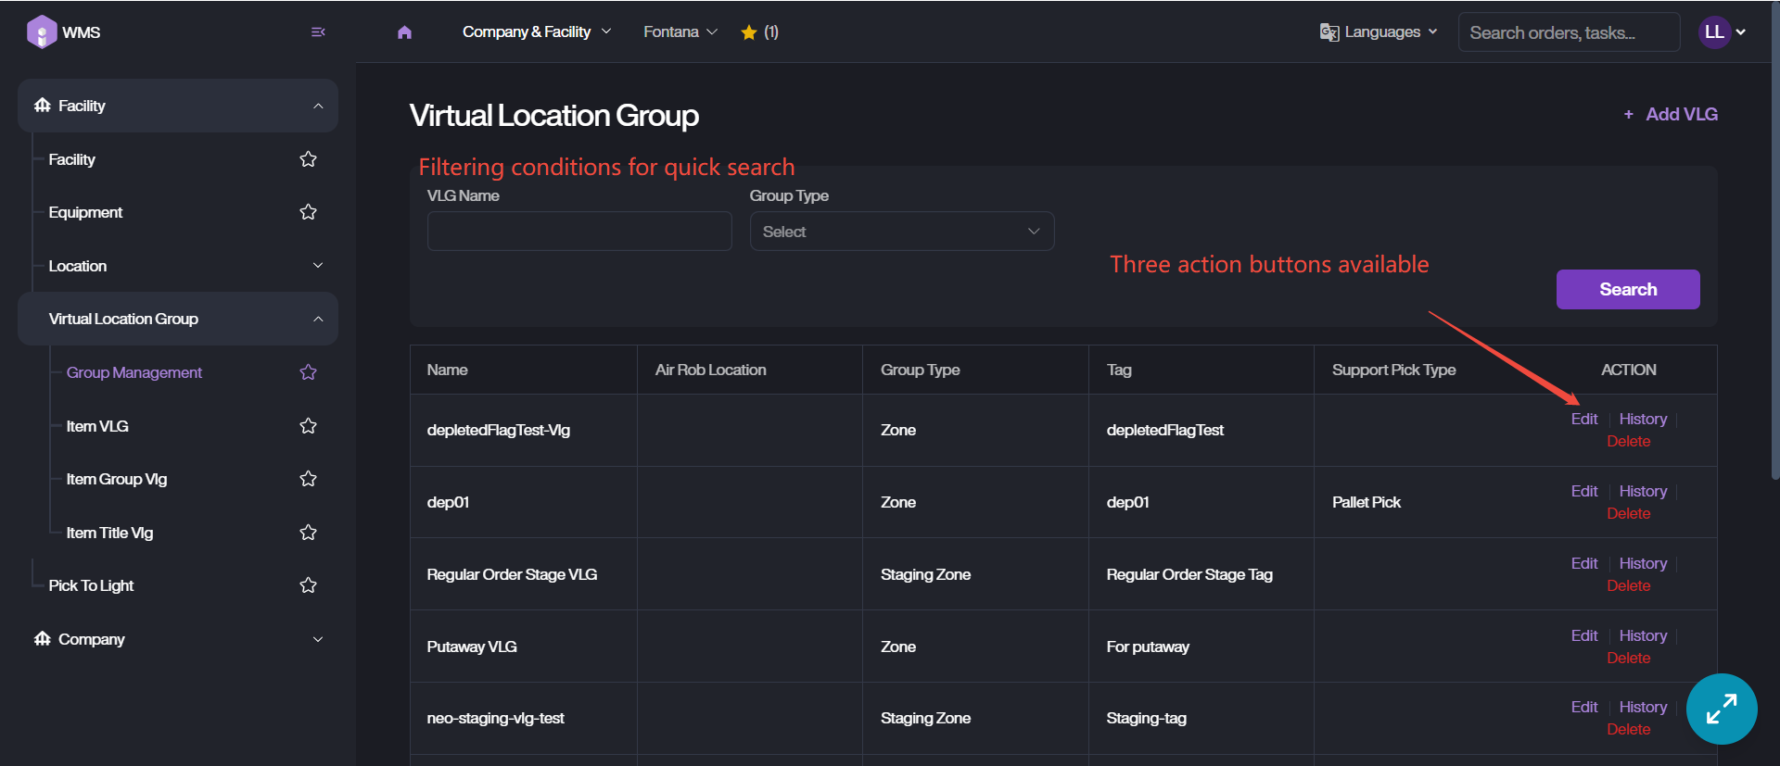Click Add VLG button
This screenshot has height=766, width=1780.
coord(1671,114)
